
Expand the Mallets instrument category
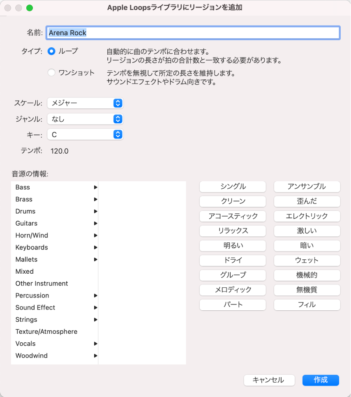coord(54,259)
